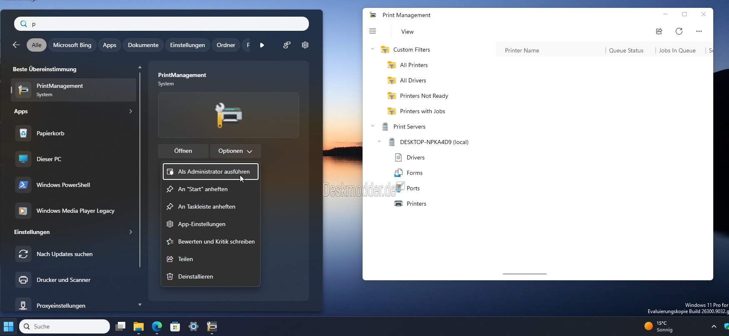This screenshot has height=336, width=729.
Task: Click the taskbar Suche search box
Action: 65,326
